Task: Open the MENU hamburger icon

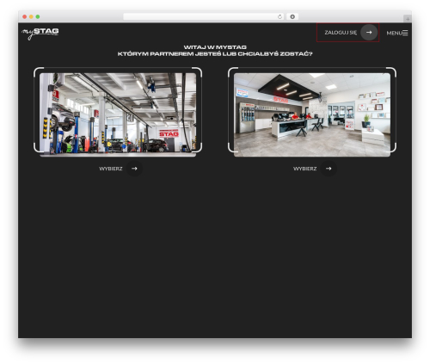Action: [405, 33]
